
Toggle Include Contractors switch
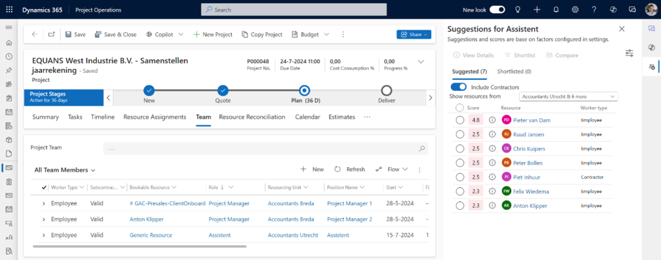click(x=459, y=87)
